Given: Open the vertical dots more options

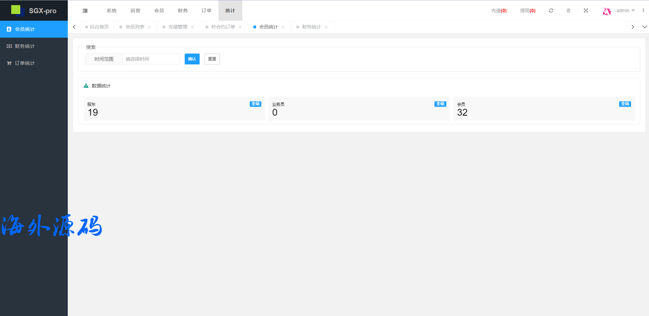Looking at the screenshot, I should tap(643, 11).
